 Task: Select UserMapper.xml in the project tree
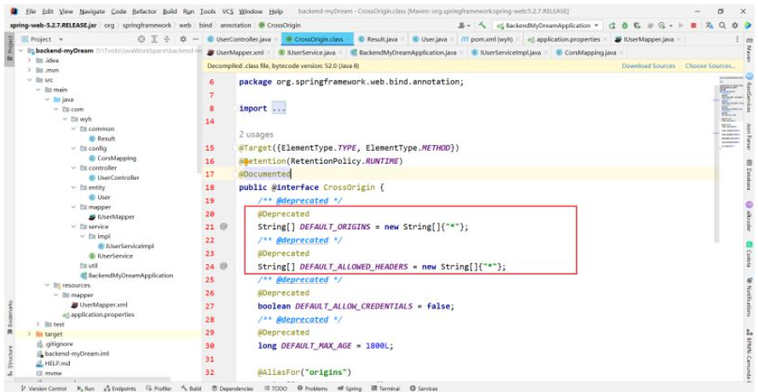103,304
